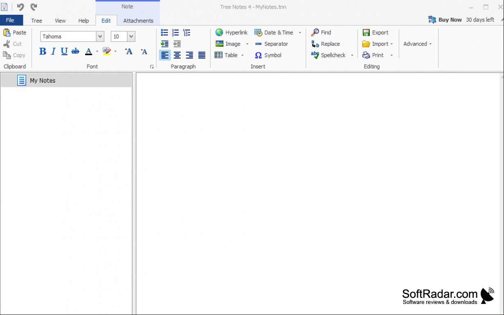This screenshot has width=504, height=315.
Task: Decrease the paragraph indent
Action: 177,43
